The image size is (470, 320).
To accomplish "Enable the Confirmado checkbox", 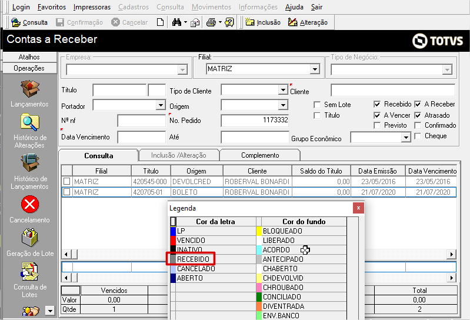I will [418, 125].
